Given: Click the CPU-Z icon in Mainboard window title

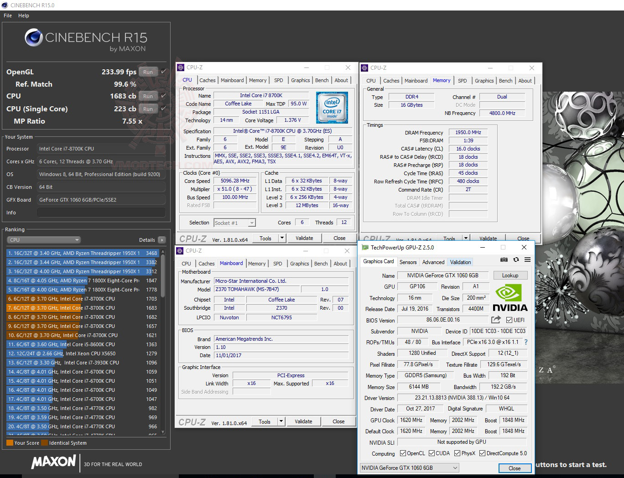Looking at the screenshot, I should [x=180, y=251].
